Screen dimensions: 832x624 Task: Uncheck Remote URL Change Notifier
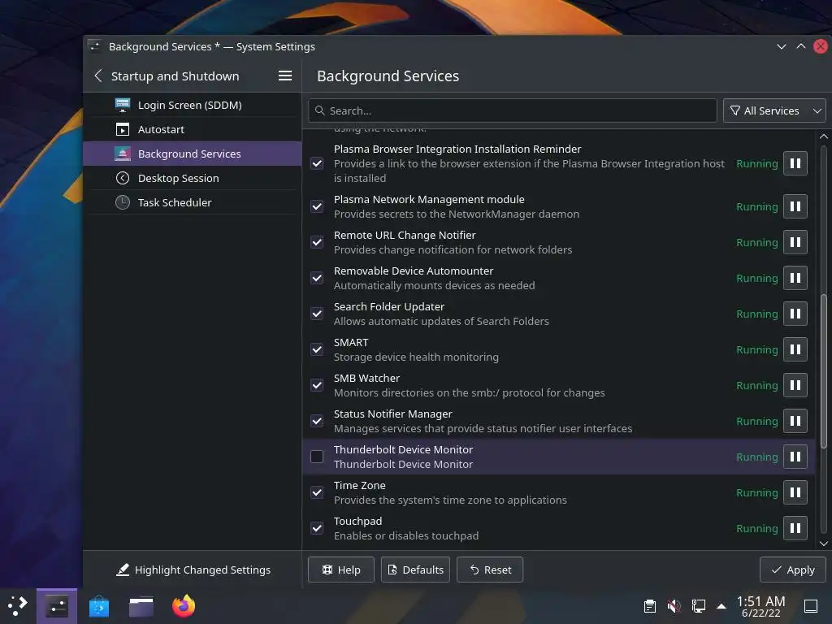[317, 242]
